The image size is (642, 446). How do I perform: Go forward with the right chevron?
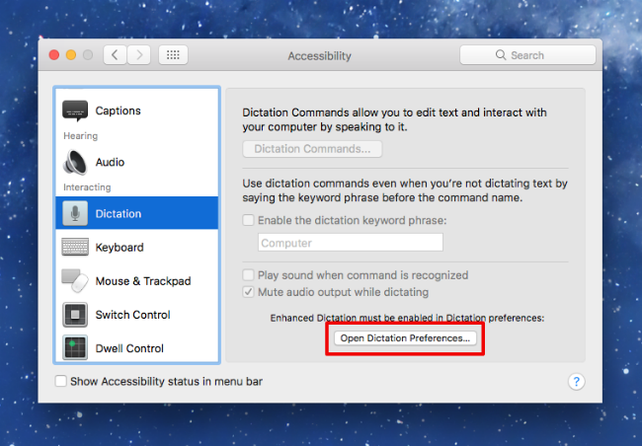point(139,55)
